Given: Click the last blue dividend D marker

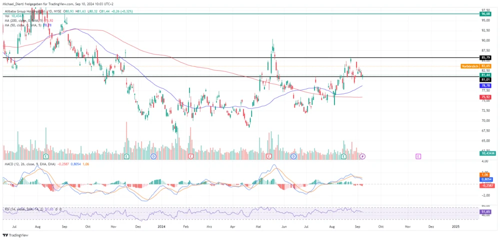Looking at the screenshot, I should pos(293,156).
